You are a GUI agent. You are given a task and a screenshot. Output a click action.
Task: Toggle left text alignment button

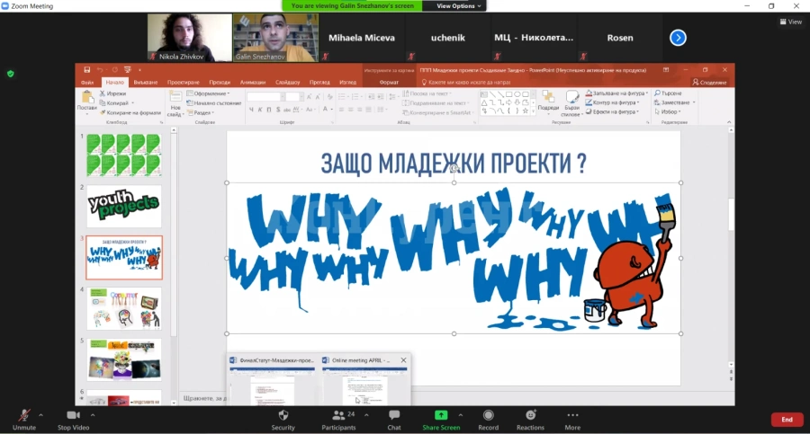(341, 110)
